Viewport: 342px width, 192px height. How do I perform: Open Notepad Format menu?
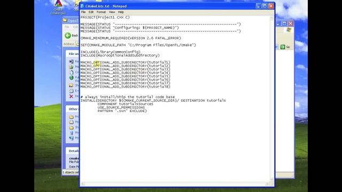(101, 12)
